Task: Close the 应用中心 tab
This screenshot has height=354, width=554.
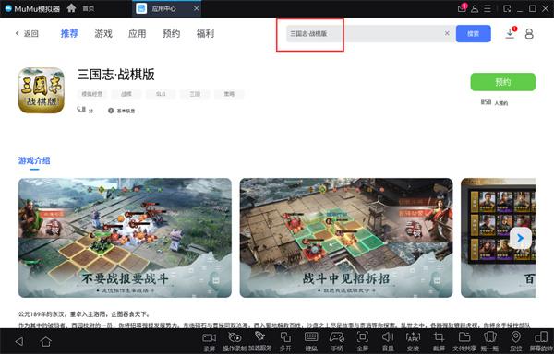Action: (197, 8)
